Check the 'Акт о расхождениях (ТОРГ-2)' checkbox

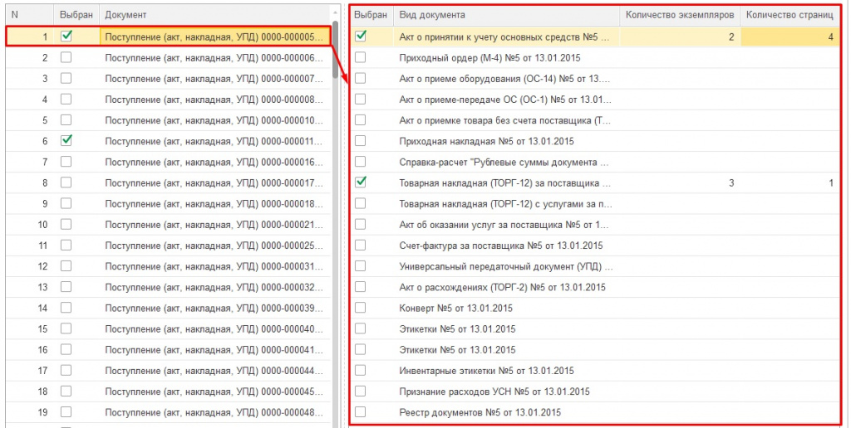tap(361, 287)
